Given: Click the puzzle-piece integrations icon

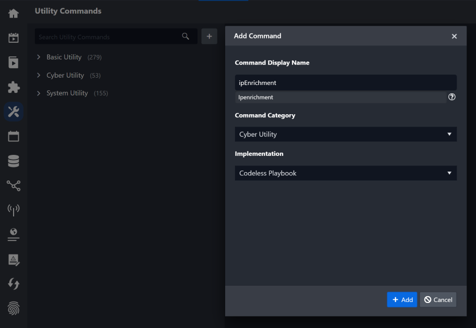Looking at the screenshot, I should pos(13,87).
